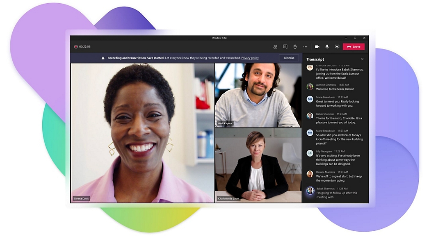This screenshot has width=438, height=239.
Task: Leave the meeting
Action: pos(354,47)
